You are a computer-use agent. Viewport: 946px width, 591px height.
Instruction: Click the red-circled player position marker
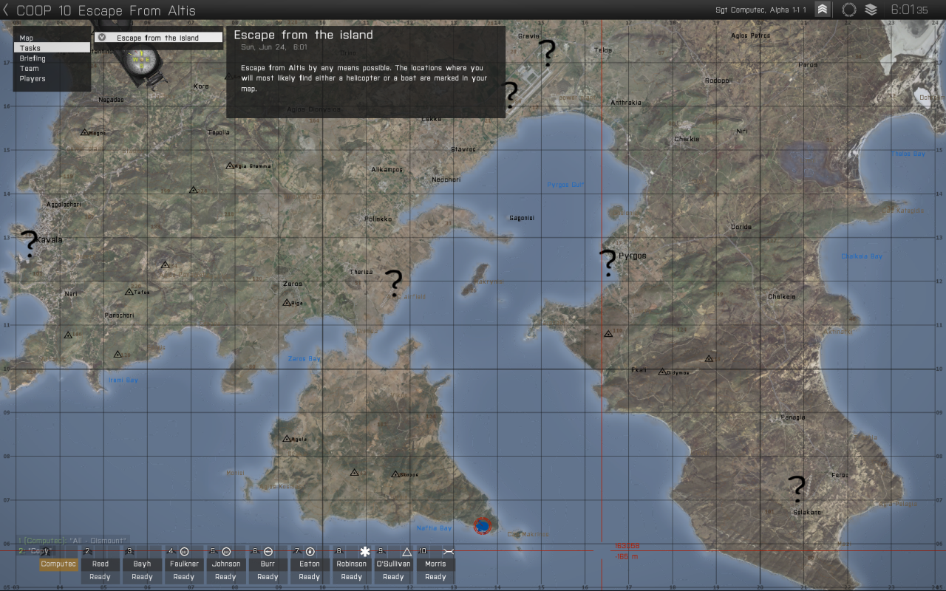tap(483, 525)
